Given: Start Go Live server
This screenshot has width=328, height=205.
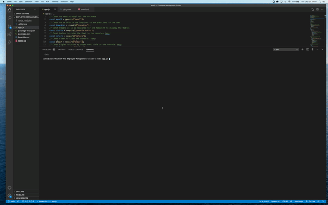Looking at the screenshot, I should [x=310, y=201].
